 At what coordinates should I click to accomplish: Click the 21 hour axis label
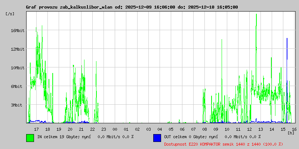(81, 129)
